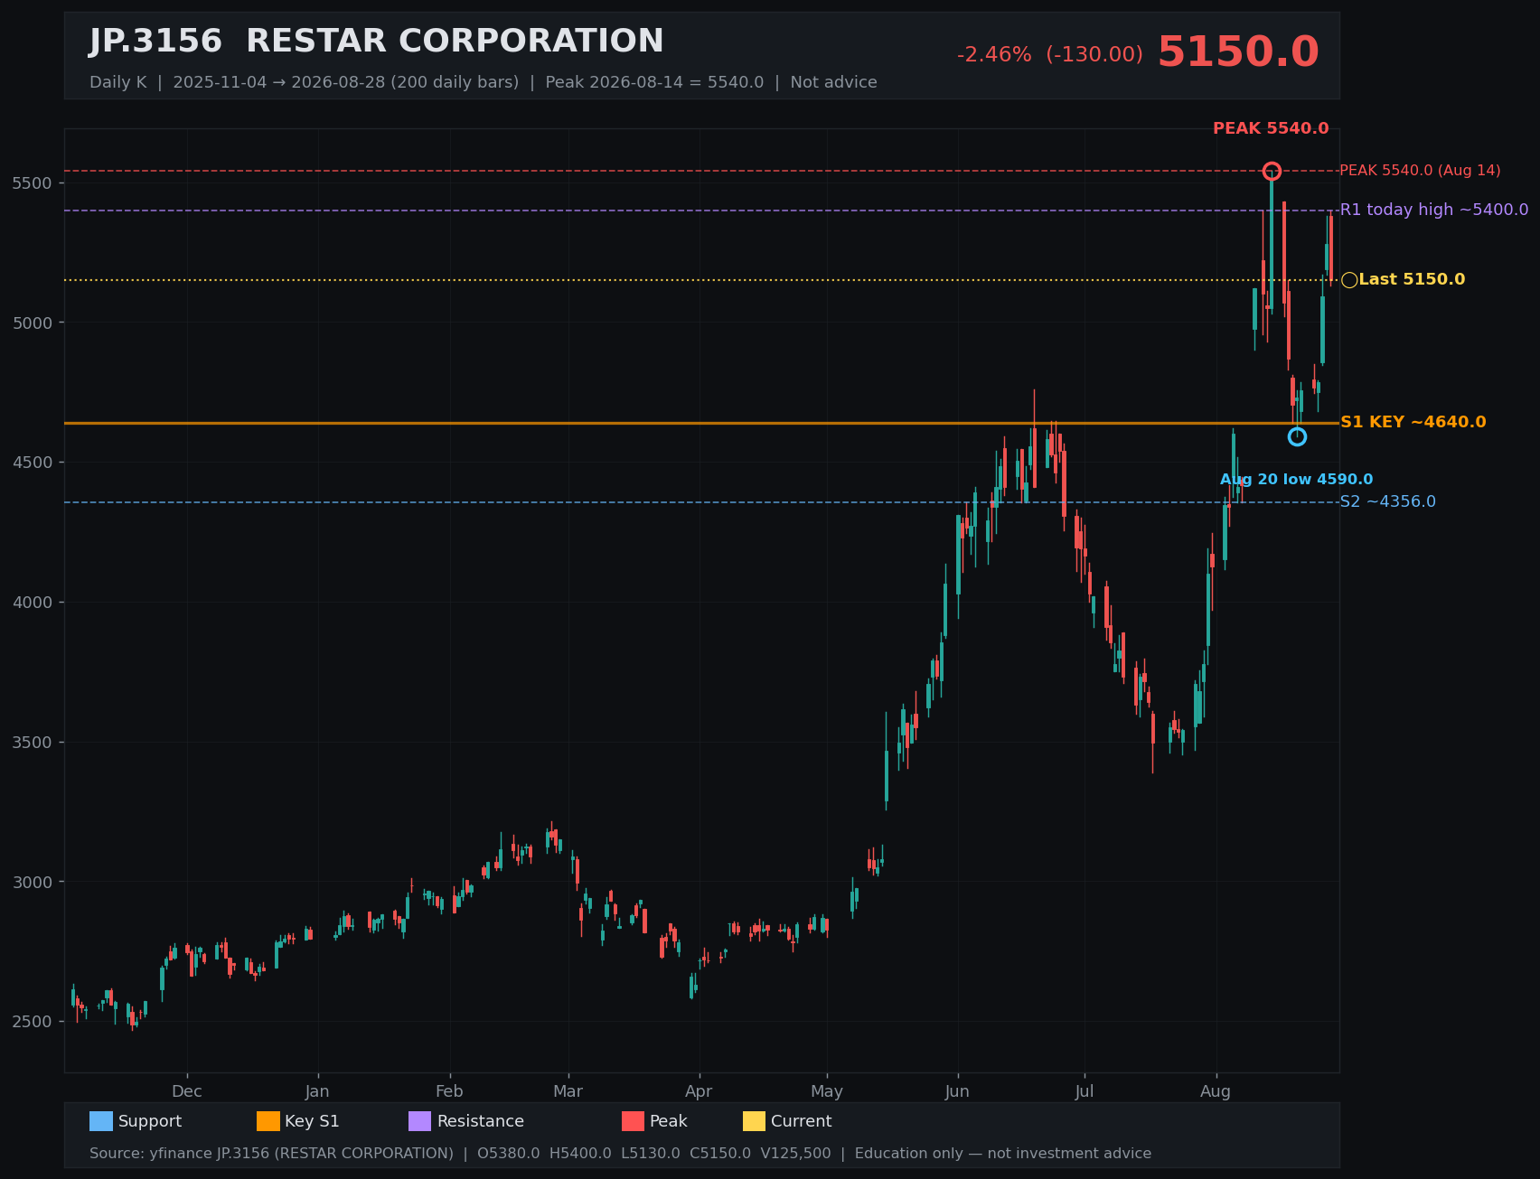Click the "Key S1" legend label
Viewport: 1540px width, 1179px height.
(x=312, y=1121)
